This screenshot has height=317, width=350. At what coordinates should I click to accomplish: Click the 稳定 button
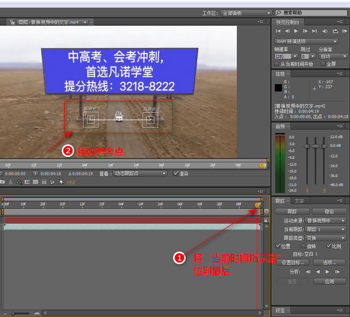[x=329, y=212]
